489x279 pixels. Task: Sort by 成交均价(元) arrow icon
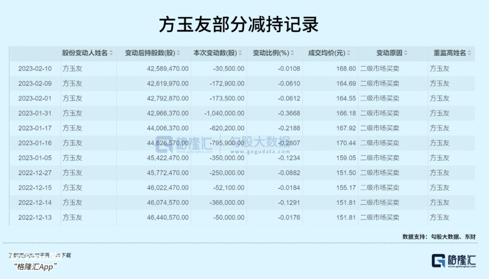tap(348, 53)
